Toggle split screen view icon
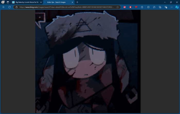Image resolution: width=180 pixels, height=114 pixels. coord(148,7)
